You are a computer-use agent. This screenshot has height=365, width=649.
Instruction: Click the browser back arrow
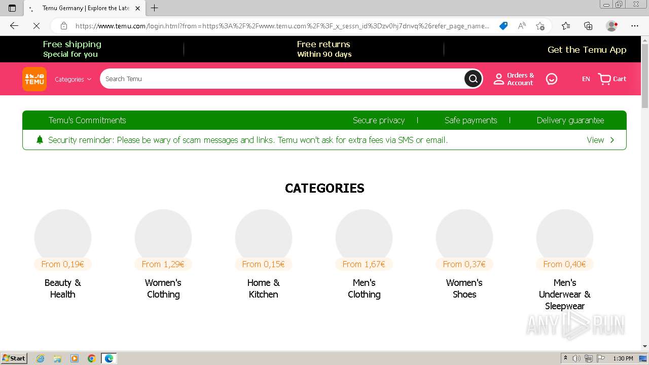tap(14, 26)
